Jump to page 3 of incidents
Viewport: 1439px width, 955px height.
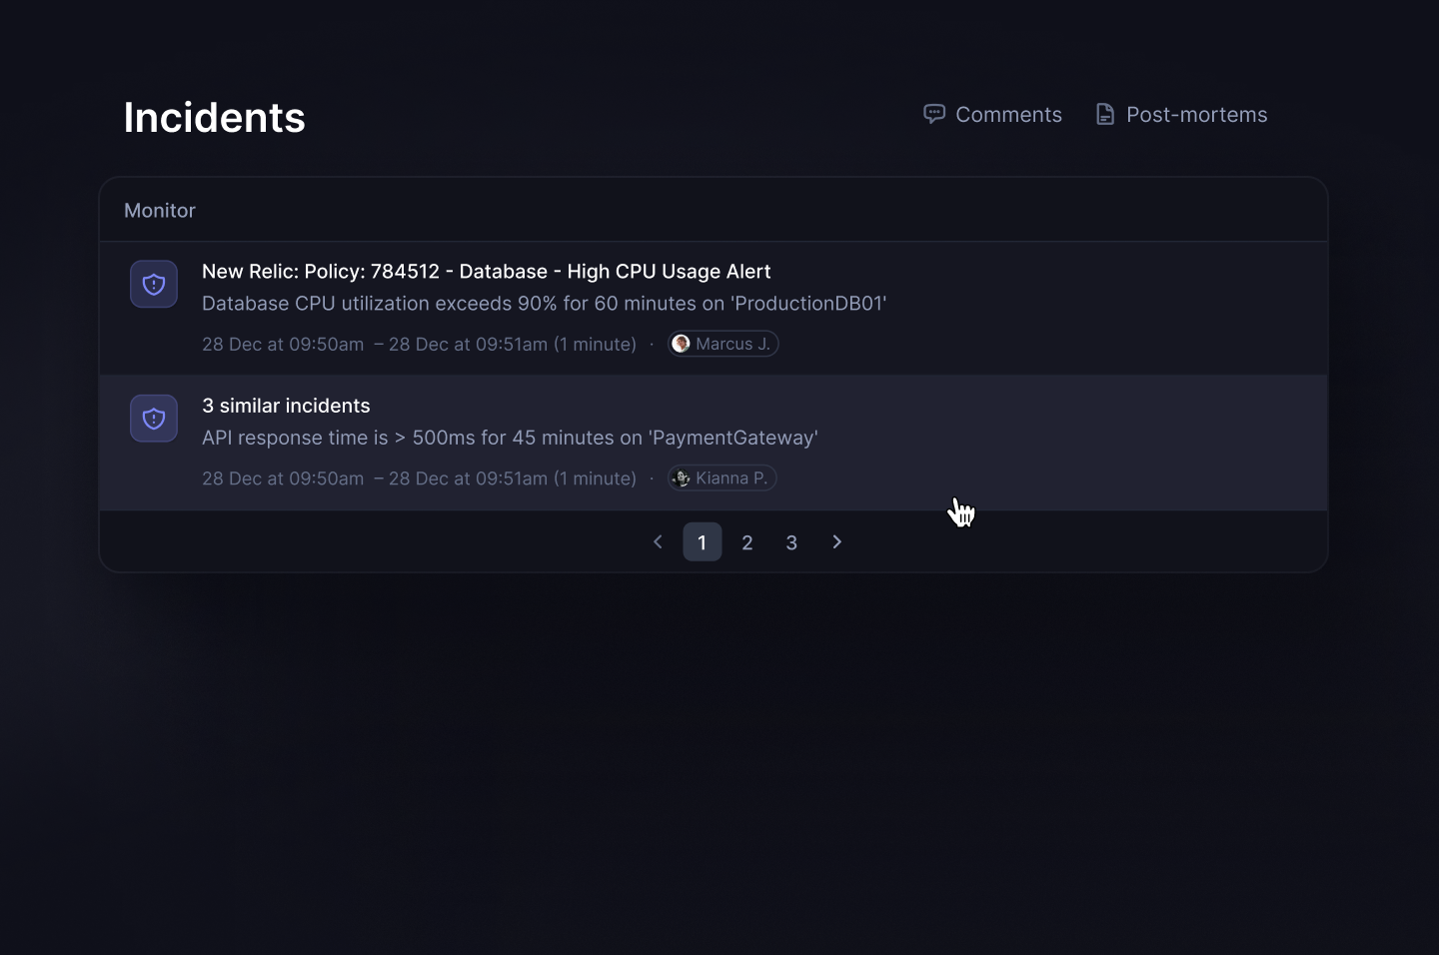(x=791, y=541)
